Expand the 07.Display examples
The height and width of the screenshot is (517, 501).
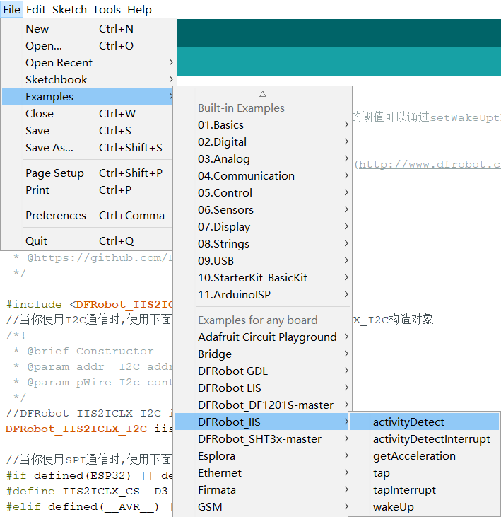click(x=263, y=227)
